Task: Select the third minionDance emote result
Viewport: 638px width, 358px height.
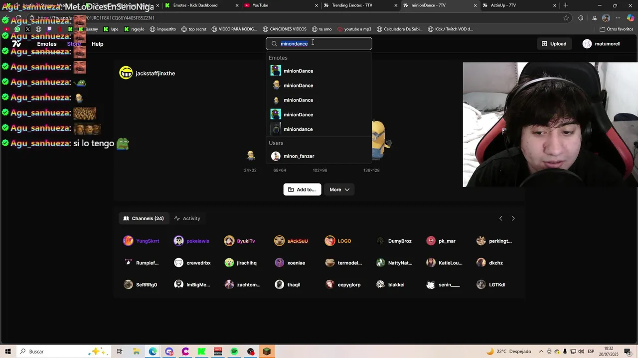Action: [319, 100]
